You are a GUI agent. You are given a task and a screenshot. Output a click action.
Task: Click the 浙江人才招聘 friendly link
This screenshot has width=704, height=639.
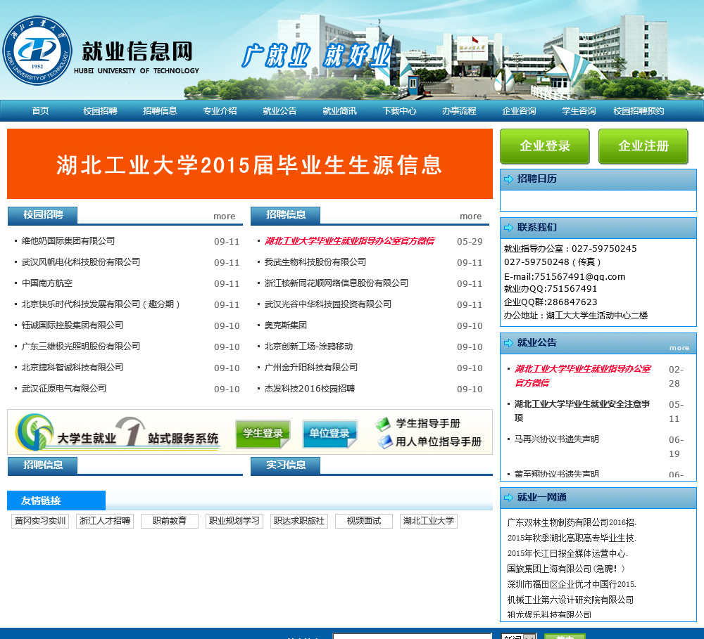[105, 521]
